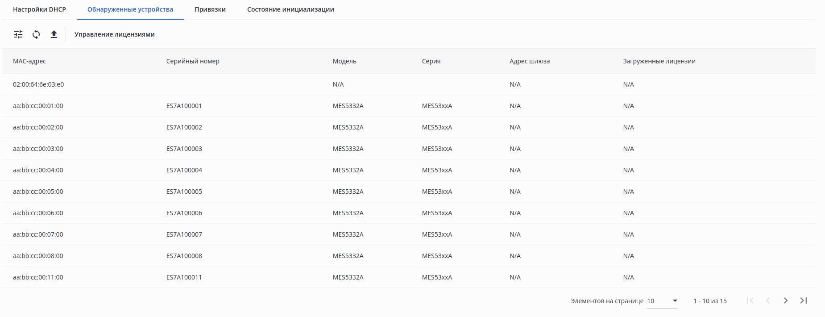
Task: Switch to the Настройки DHCP tab
Action: [39, 9]
